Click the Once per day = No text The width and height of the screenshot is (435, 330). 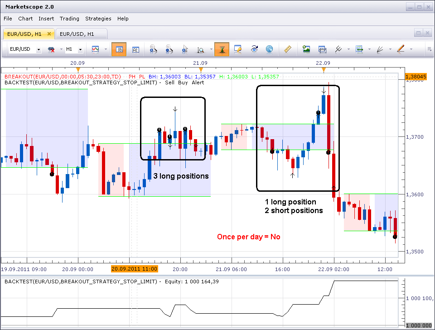point(249,237)
